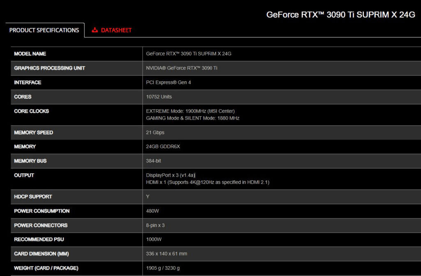
Task: Select the 1000W value
Action: [154, 239]
